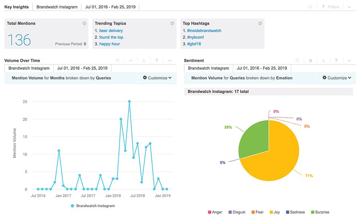Toggle the Brandwatch Instagram series in chart legend

93,206
